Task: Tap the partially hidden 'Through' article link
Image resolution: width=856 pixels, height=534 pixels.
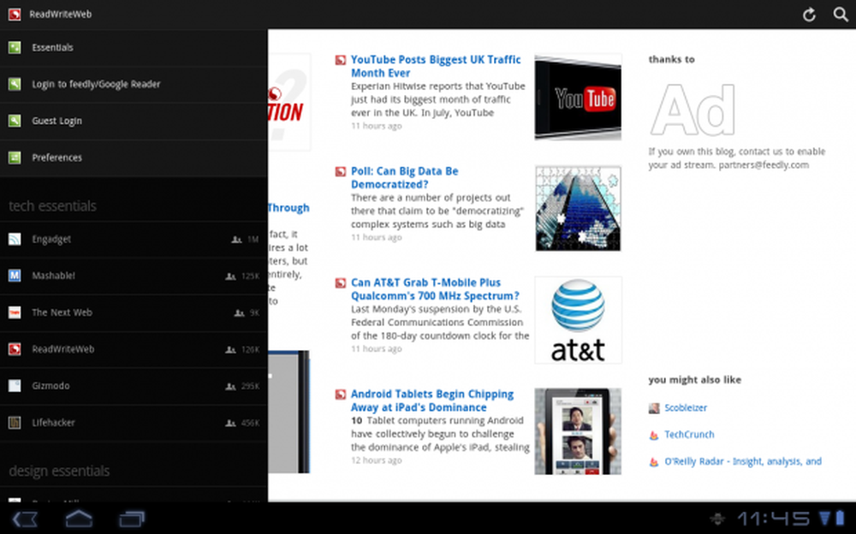Action: (288, 208)
